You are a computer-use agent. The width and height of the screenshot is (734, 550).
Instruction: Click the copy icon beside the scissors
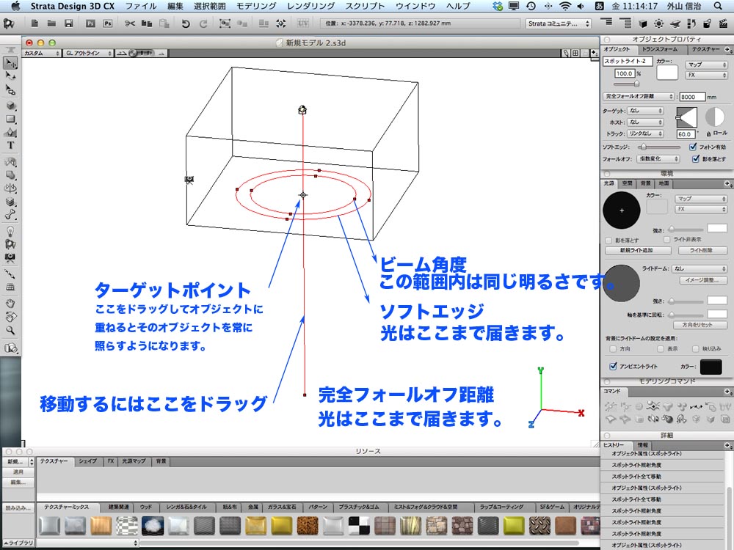pyautogui.click(x=147, y=23)
